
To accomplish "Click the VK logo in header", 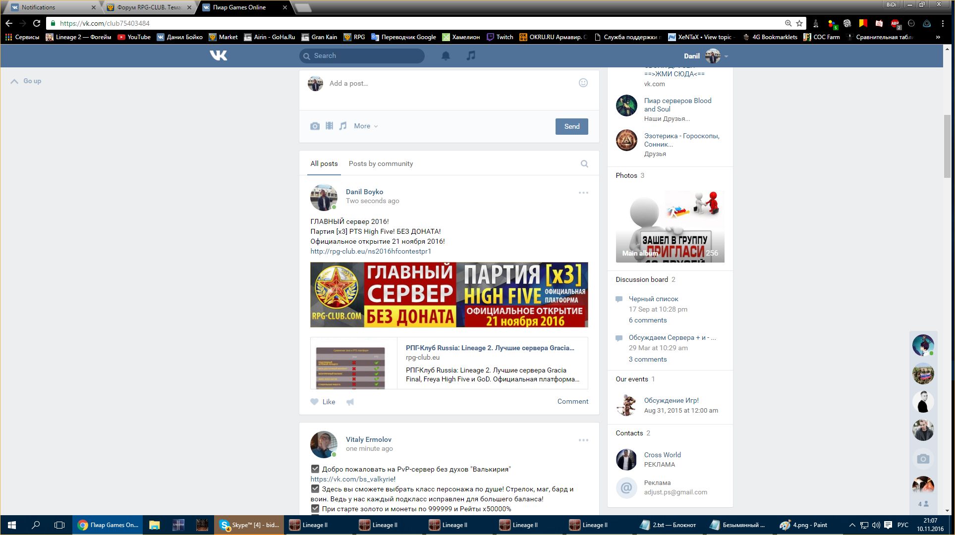I will 218,55.
